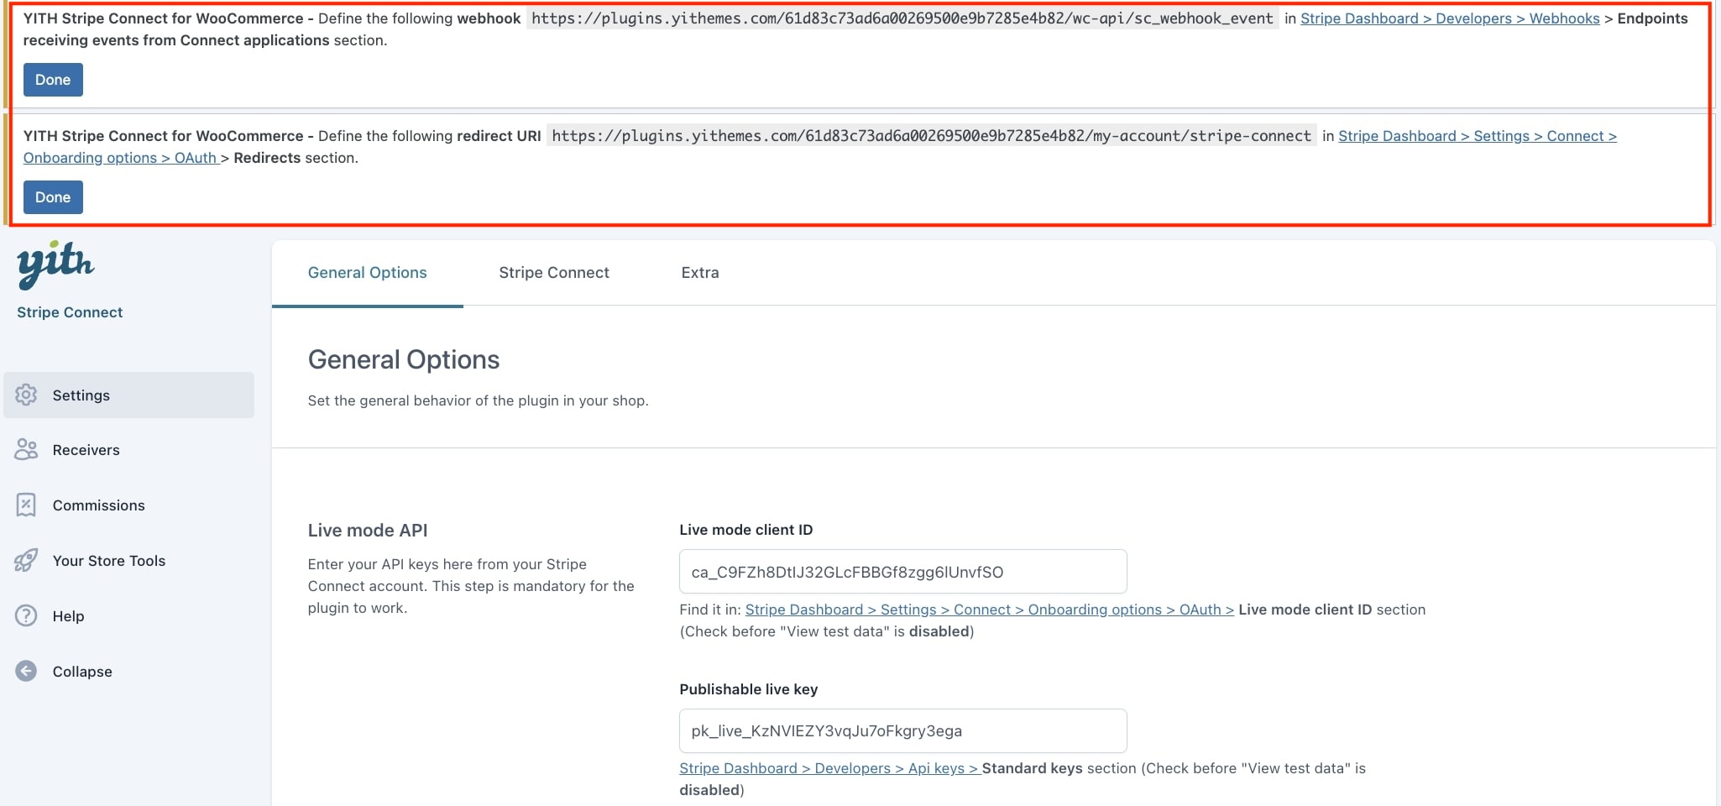Click the Publishable live key field
This screenshot has height=806, width=1721.
coord(902,730)
